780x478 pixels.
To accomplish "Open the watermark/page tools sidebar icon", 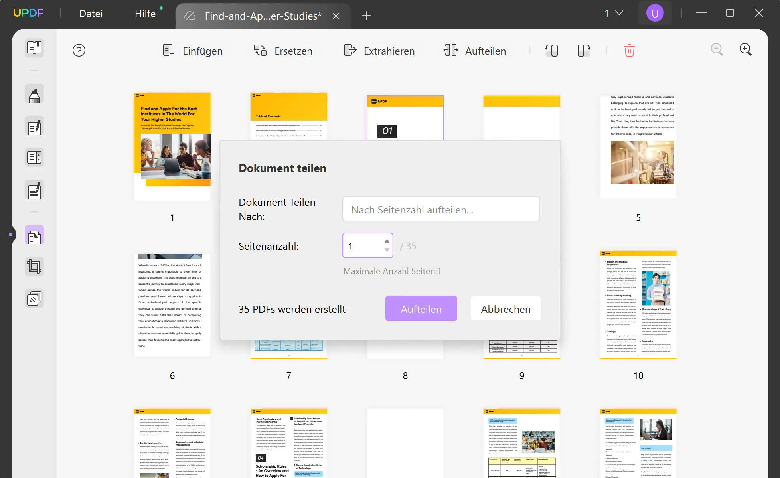I will (34, 299).
